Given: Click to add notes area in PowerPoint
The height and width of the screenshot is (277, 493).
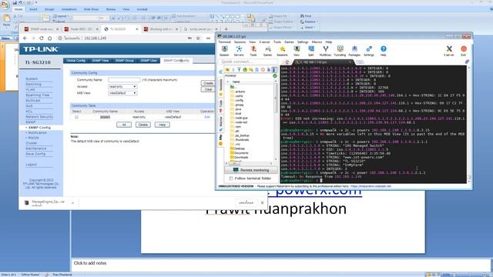Looking at the screenshot, I should coord(281,265).
